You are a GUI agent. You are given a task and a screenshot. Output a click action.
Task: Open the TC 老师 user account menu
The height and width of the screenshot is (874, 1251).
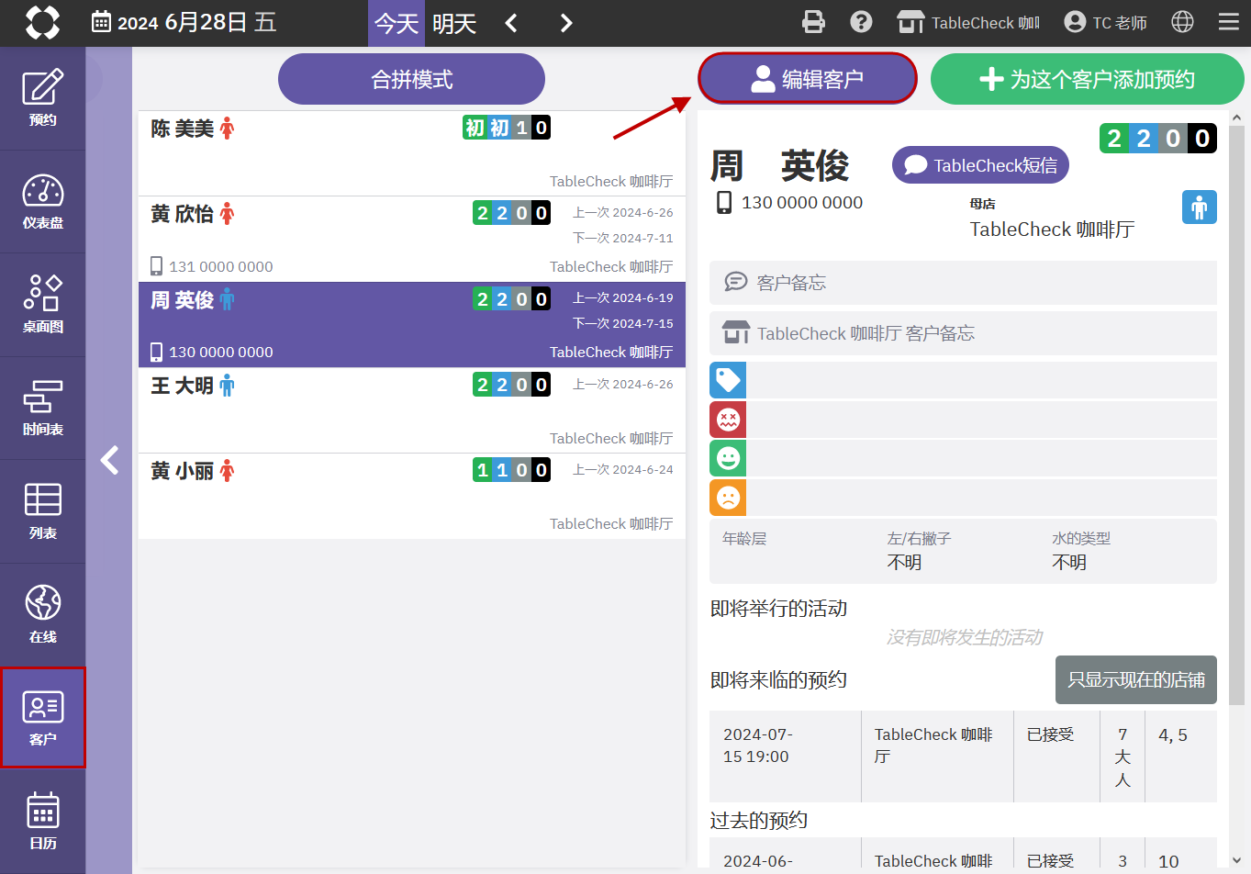pyautogui.click(x=1105, y=22)
